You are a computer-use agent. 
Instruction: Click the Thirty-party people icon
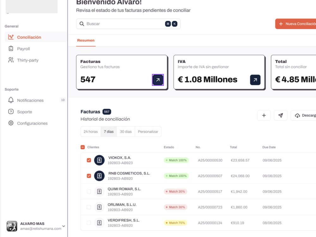click(11, 60)
